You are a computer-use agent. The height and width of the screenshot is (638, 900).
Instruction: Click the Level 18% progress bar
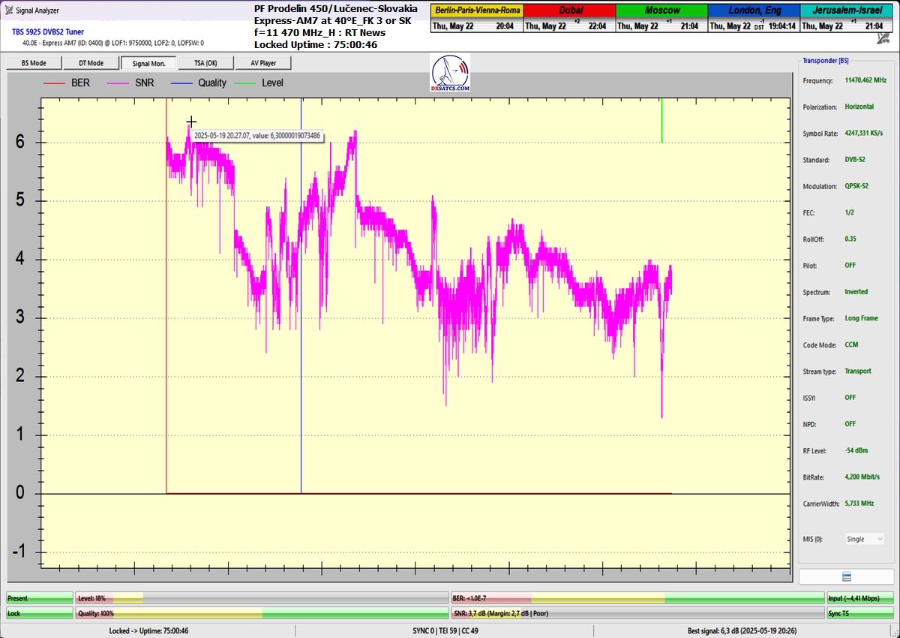pyautogui.click(x=261, y=598)
